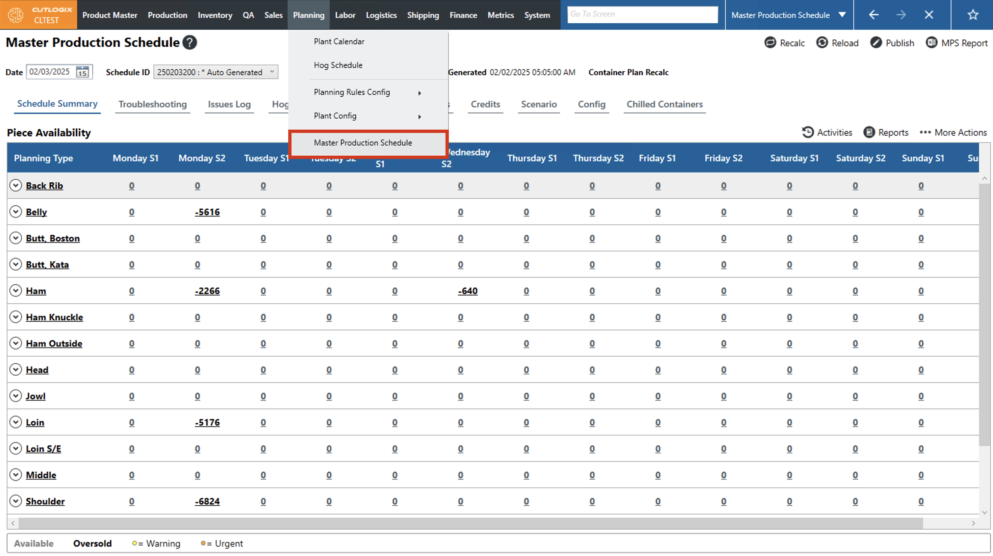
Task: Open the Activities history icon
Action: [807, 132]
